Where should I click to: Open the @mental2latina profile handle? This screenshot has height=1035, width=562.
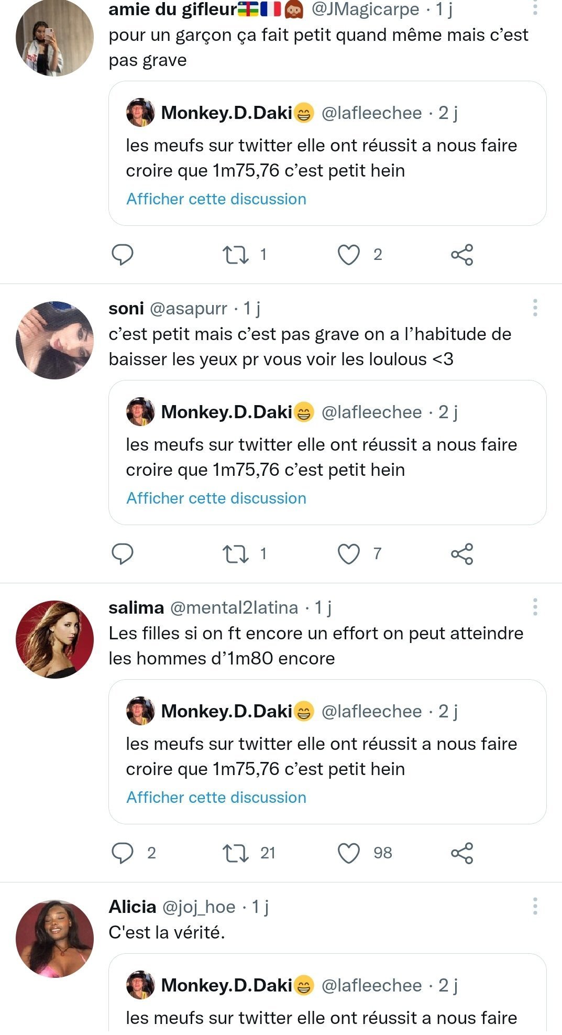(x=234, y=607)
